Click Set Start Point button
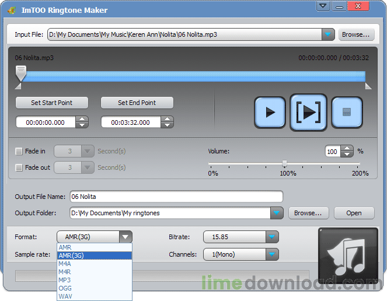387x301 pixels. tap(52, 103)
